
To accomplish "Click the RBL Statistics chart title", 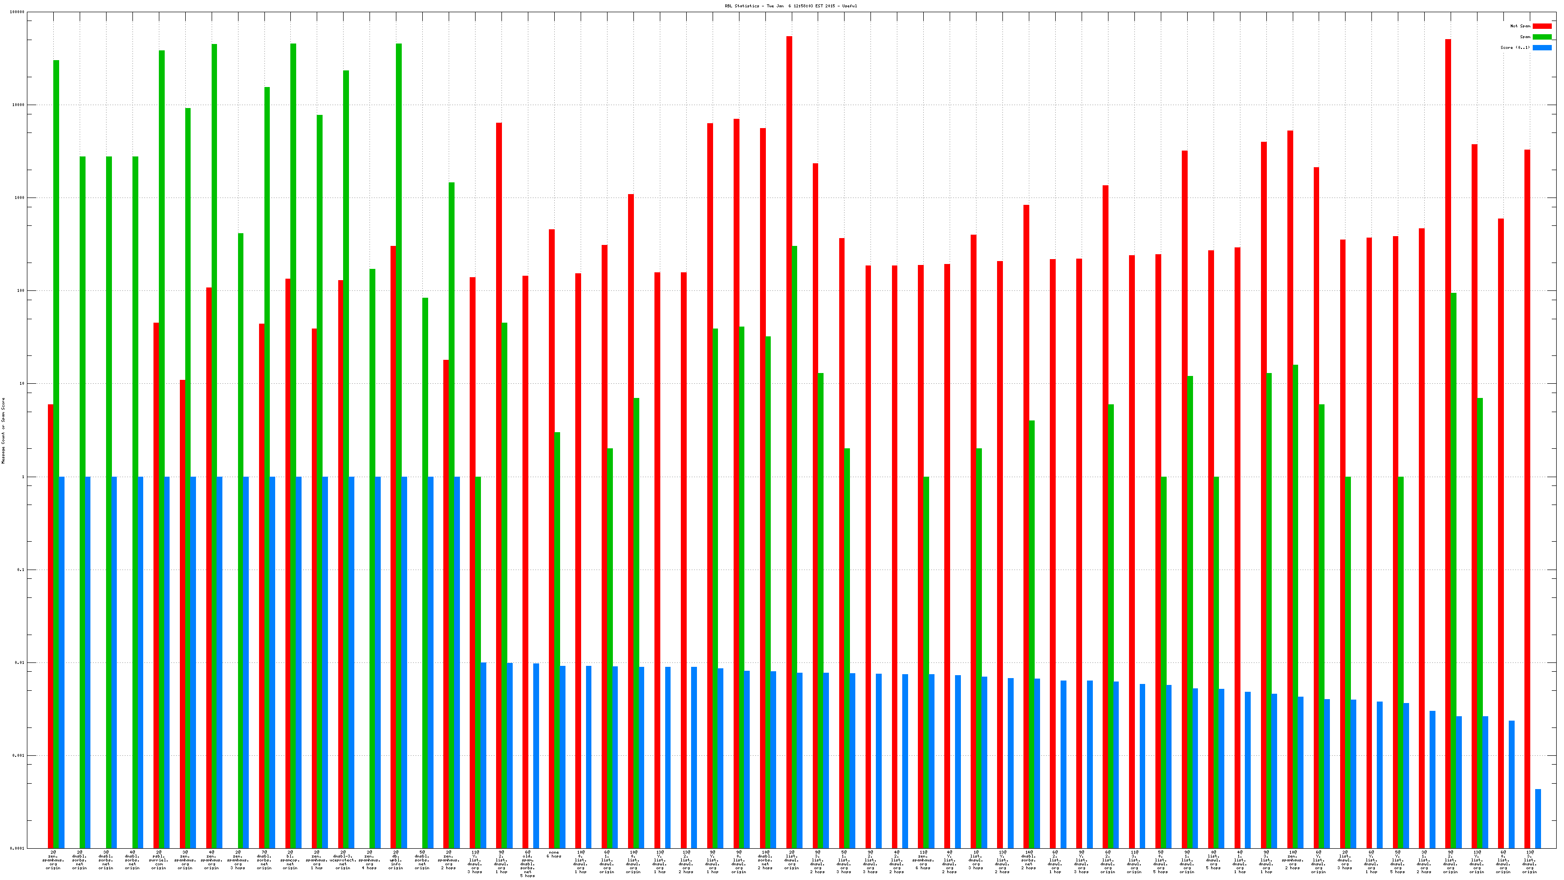I will pos(790,6).
